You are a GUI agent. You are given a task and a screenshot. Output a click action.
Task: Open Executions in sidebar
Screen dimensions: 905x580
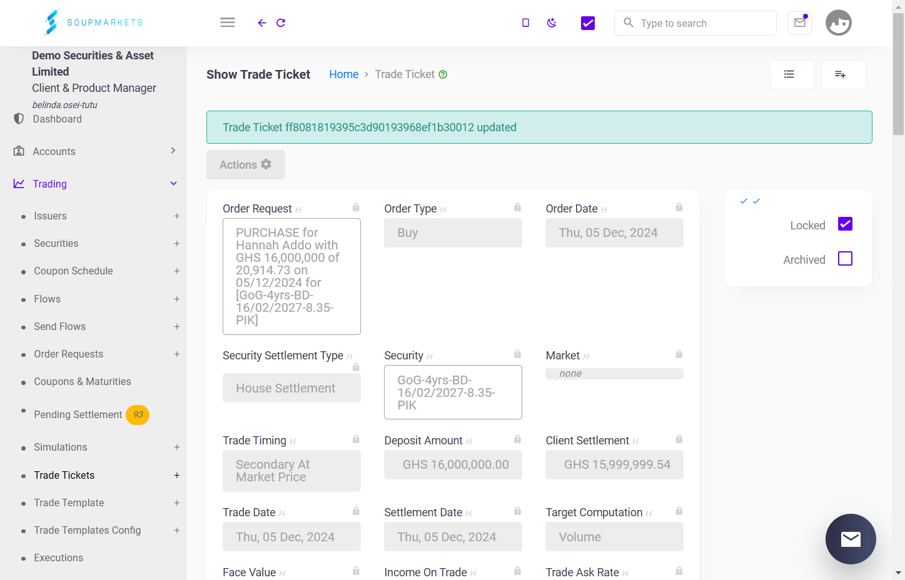click(x=59, y=557)
